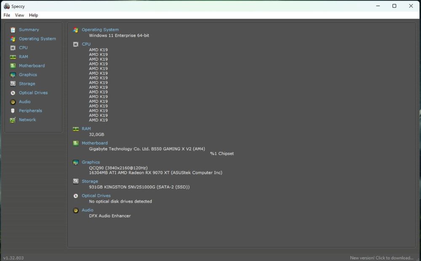The image size is (421, 261).
Task: Select Summary in the sidebar
Action: (x=29, y=30)
